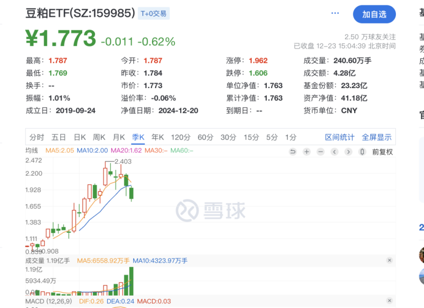Image resolution: width=424 pixels, height=308 pixels.
Task: Click the T+0交易 tag
Action: coord(153,13)
